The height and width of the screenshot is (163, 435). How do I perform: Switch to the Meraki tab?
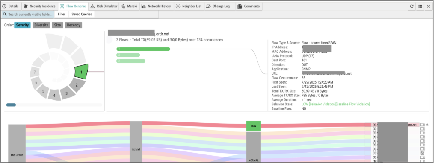point(129,6)
